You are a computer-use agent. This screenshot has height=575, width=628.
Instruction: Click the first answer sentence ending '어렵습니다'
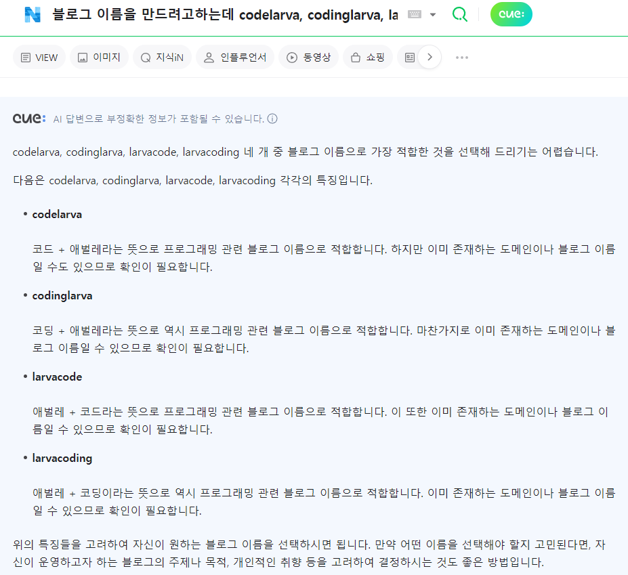[x=305, y=152]
